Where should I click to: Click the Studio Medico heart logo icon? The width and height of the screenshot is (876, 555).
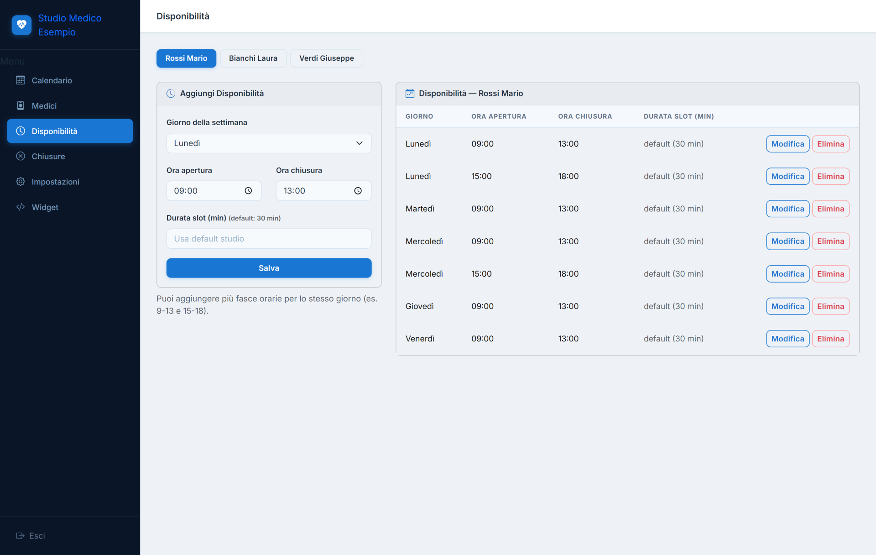[21, 25]
